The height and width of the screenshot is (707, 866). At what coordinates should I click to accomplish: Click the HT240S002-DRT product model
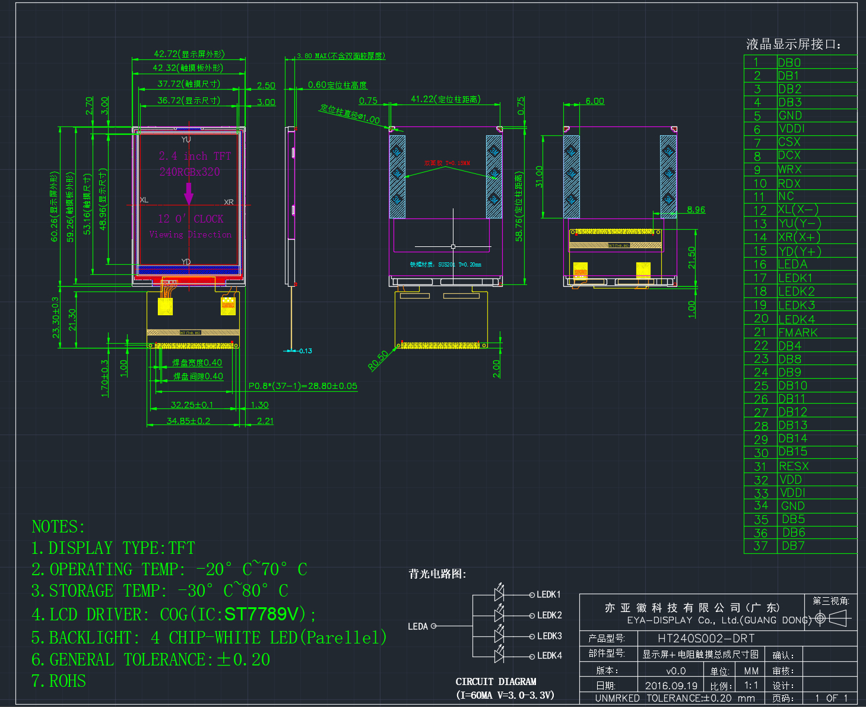click(706, 638)
